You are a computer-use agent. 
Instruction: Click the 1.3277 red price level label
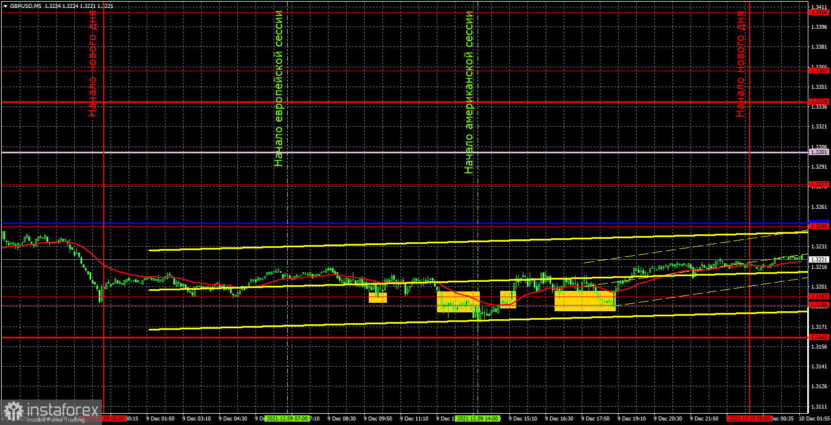[x=819, y=184]
